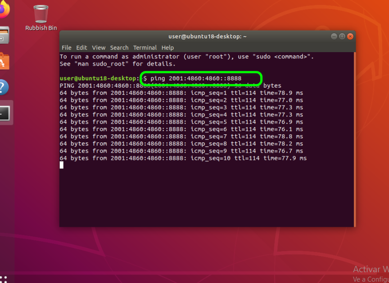The width and height of the screenshot is (389, 283).
Task: Open the File menu in terminal
Action: pos(66,48)
